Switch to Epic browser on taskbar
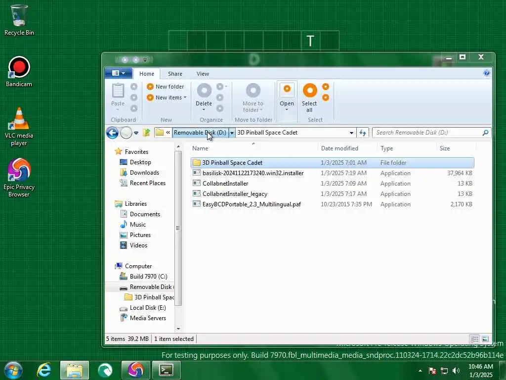506x380 pixels. (135, 370)
